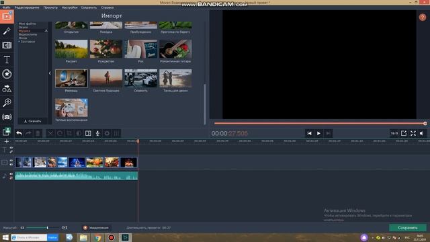Viewport: 430px width, 242px height.
Task: Open the Clip properties gear icon
Action: [107, 133]
